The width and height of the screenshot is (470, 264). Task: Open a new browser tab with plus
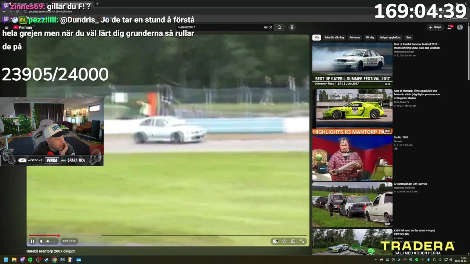point(97,4)
